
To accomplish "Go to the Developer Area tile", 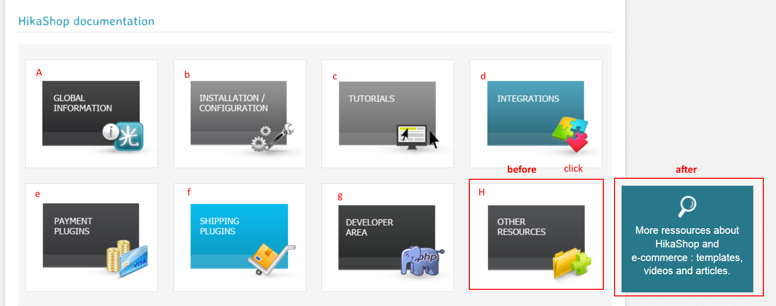I will (x=388, y=237).
